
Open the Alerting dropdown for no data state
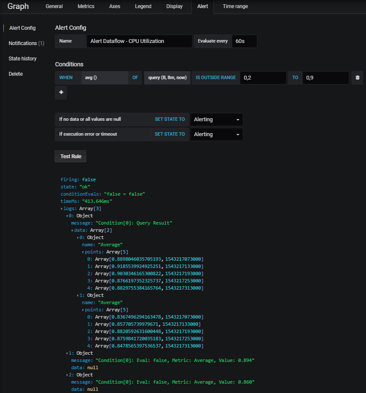pyautogui.click(x=216, y=120)
